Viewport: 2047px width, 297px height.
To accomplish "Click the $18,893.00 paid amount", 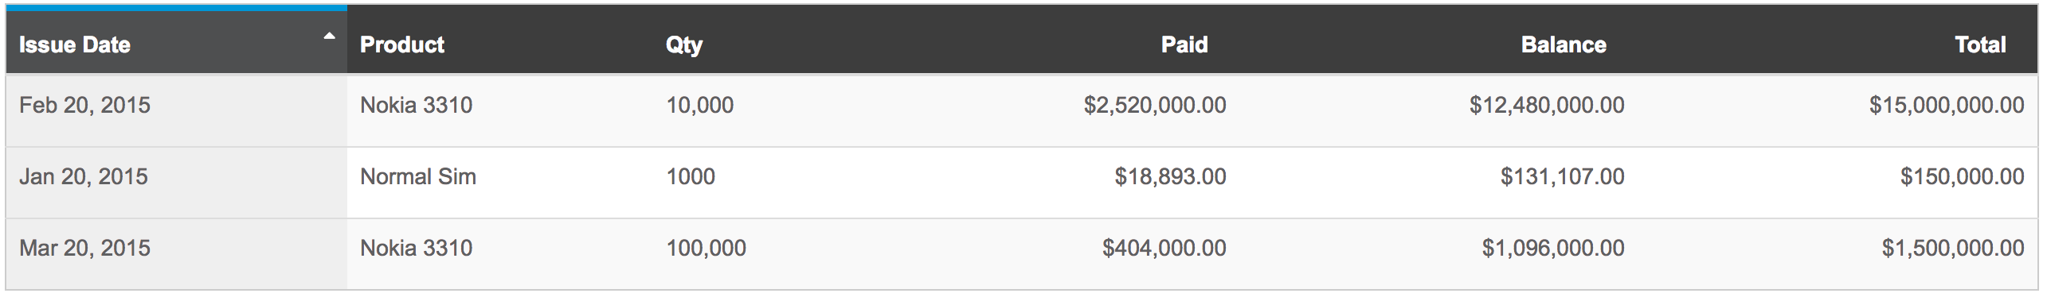I will (1170, 176).
